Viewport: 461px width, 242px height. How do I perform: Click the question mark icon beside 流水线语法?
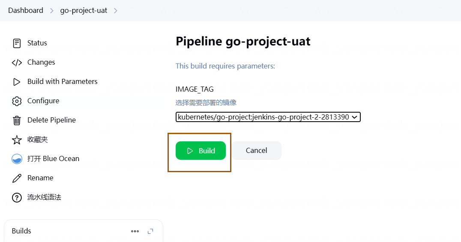(17, 197)
